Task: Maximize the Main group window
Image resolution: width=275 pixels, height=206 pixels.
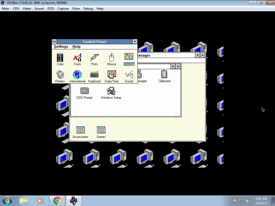Action: 178,67
